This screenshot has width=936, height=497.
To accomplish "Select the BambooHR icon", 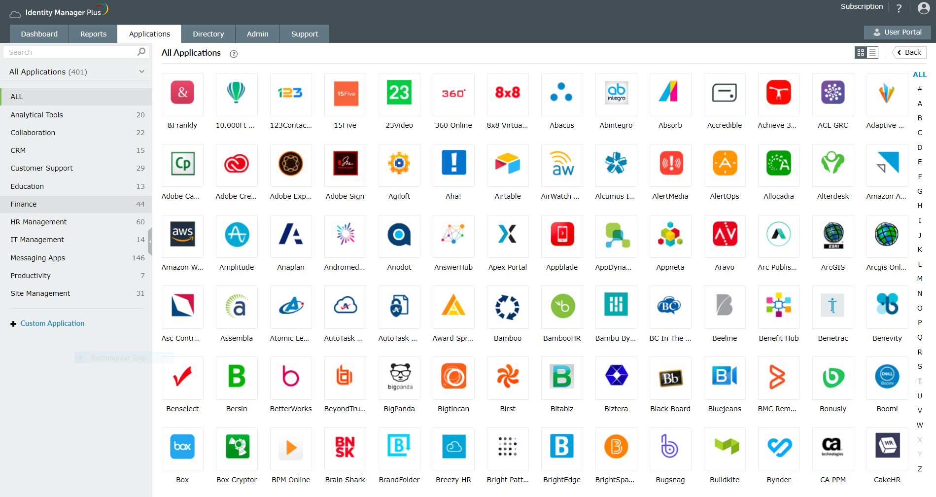I will [x=562, y=306].
